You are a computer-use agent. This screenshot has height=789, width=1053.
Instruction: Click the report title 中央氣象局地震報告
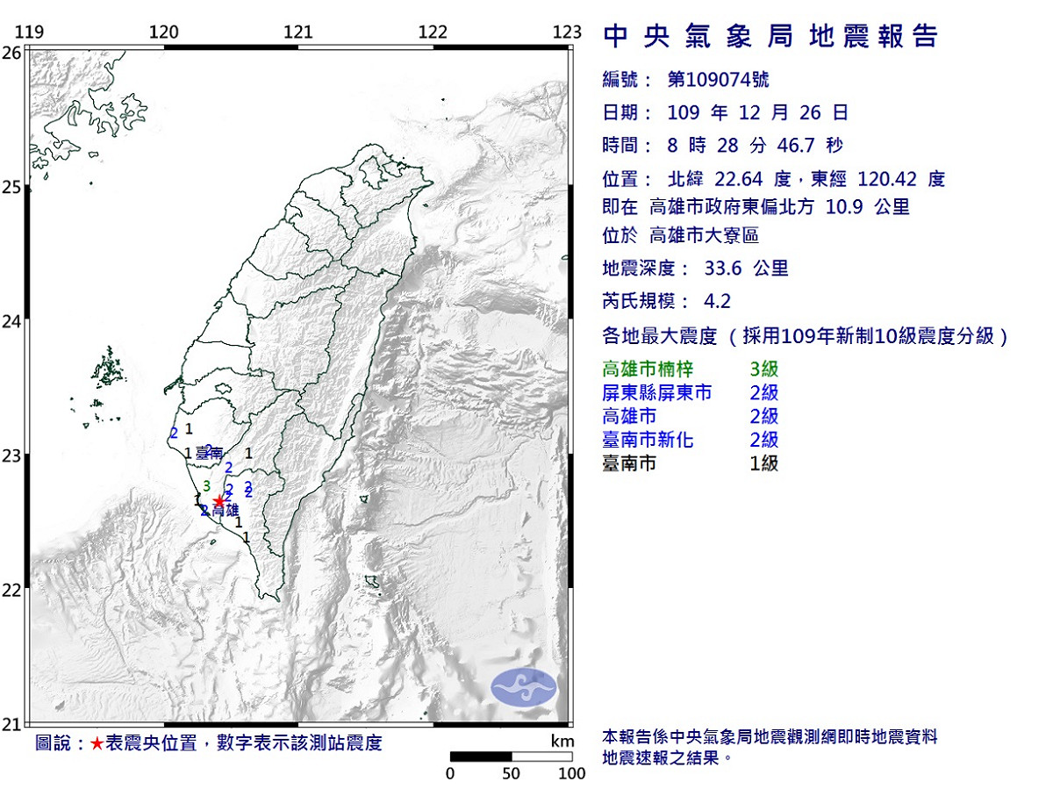tap(771, 37)
